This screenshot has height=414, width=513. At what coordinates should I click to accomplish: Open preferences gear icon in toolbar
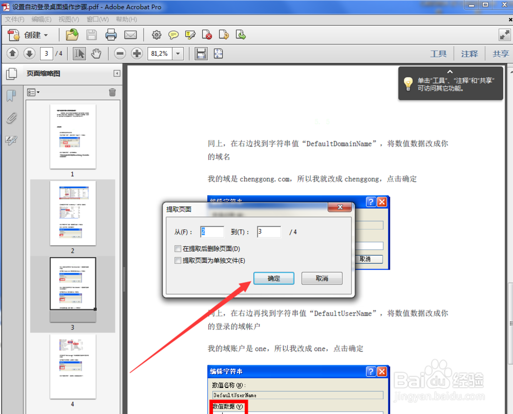pyautogui.click(x=156, y=35)
